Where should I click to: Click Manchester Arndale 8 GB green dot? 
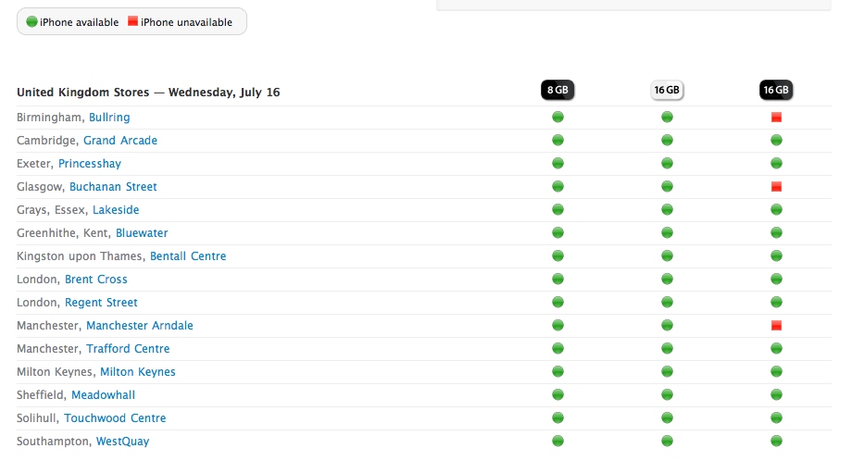558,325
